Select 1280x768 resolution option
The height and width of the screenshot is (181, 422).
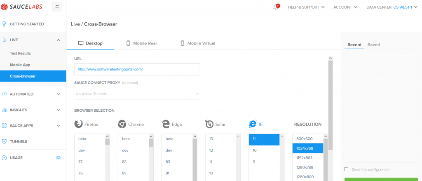(x=305, y=167)
